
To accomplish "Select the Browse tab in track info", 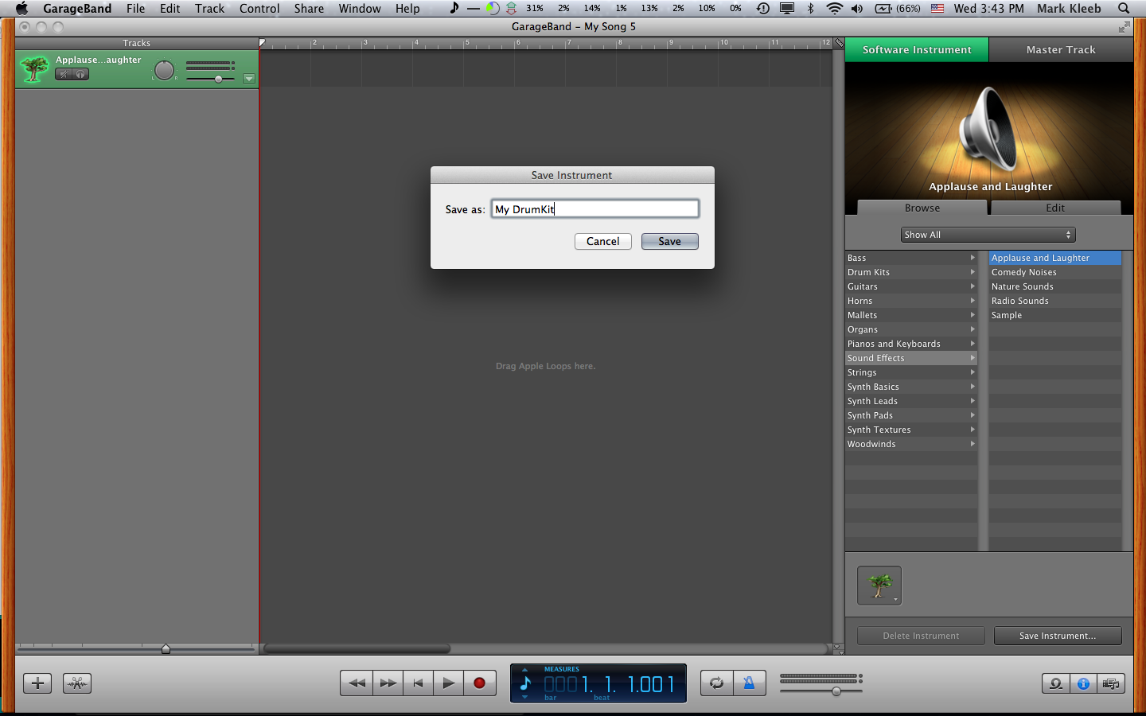I will click(x=922, y=208).
